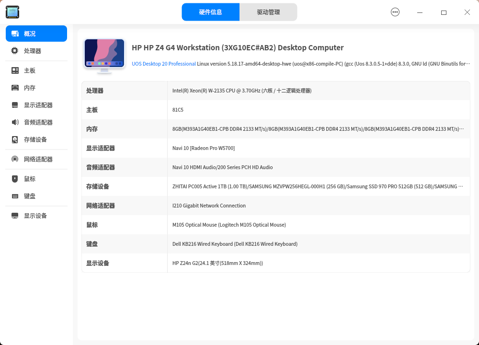
Task: Open the 鼠标 device section
Action: click(x=30, y=178)
